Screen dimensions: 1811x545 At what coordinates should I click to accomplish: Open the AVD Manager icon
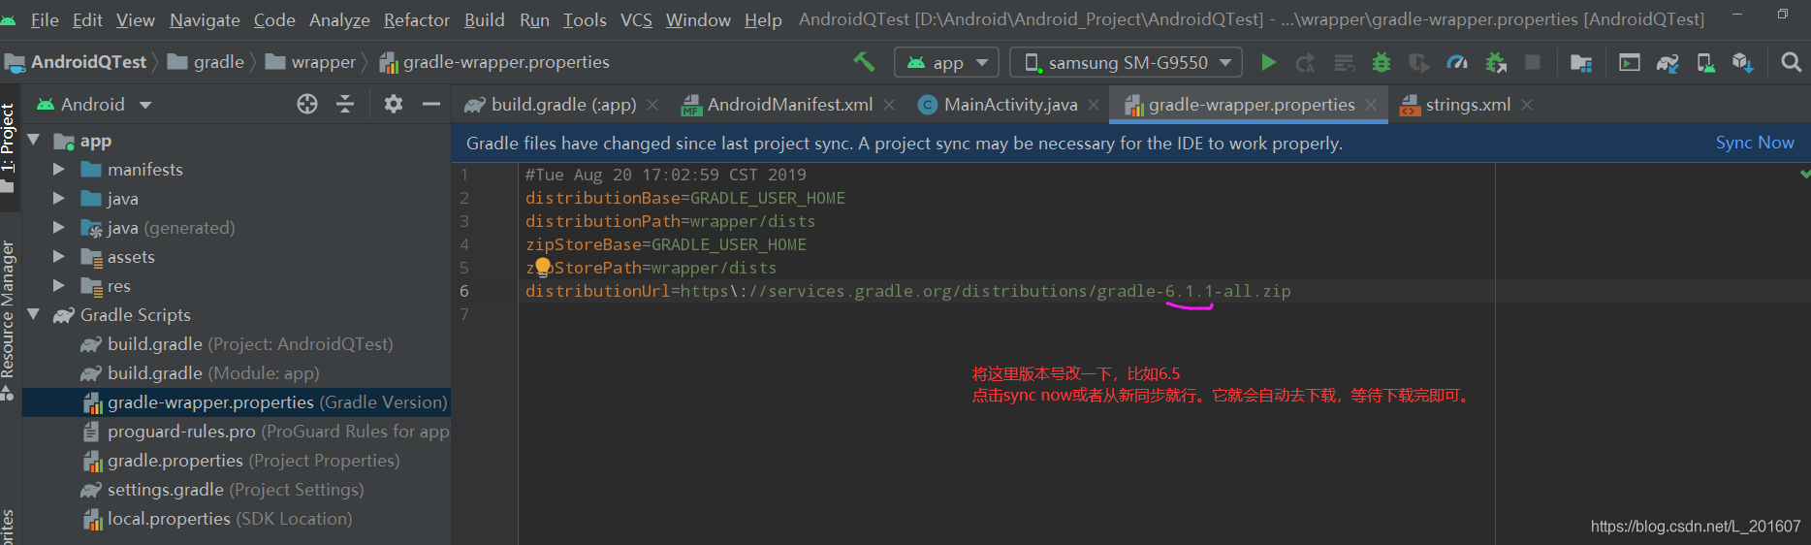point(1705,63)
